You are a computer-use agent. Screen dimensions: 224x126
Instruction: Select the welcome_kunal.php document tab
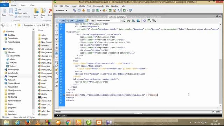pos(117,17)
